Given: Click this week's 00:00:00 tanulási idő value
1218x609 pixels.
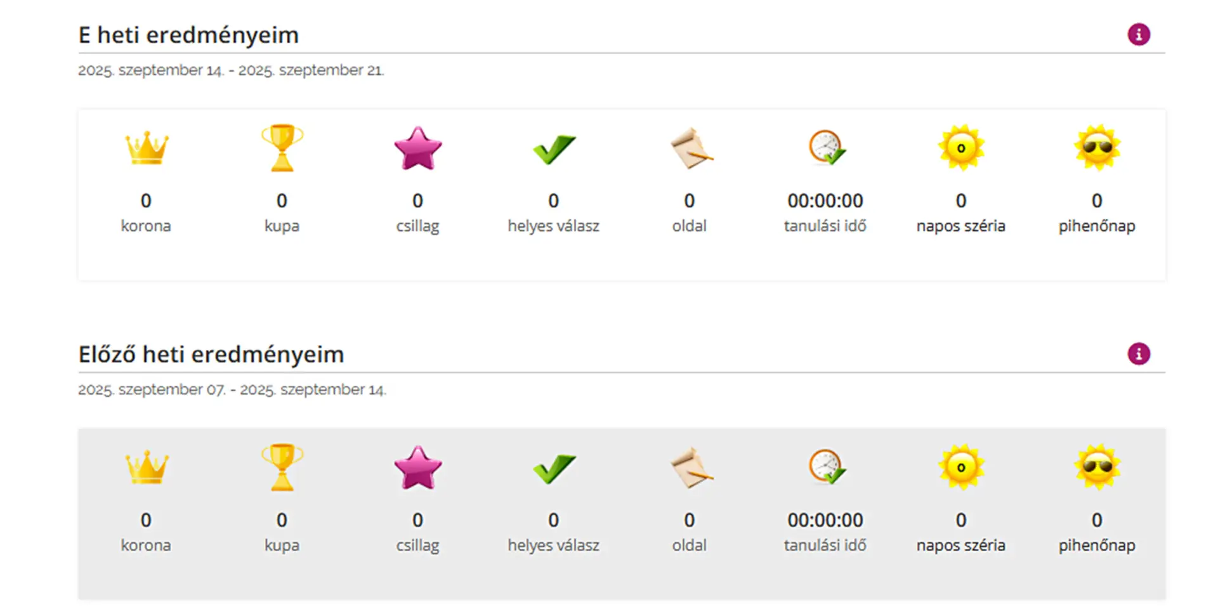Looking at the screenshot, I should pos(825,201).
